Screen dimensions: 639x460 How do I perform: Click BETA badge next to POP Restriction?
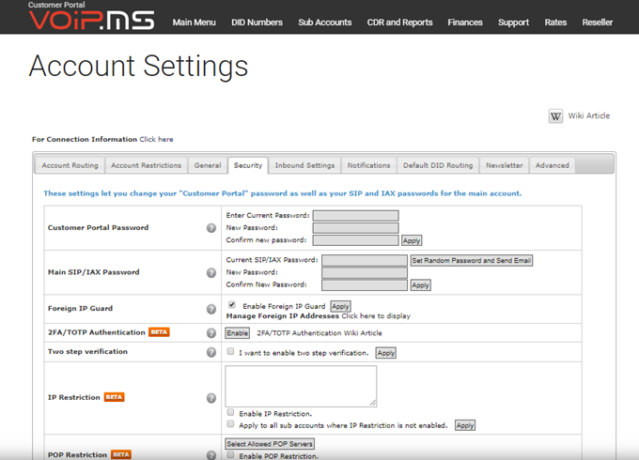click(x=121, y=454)
